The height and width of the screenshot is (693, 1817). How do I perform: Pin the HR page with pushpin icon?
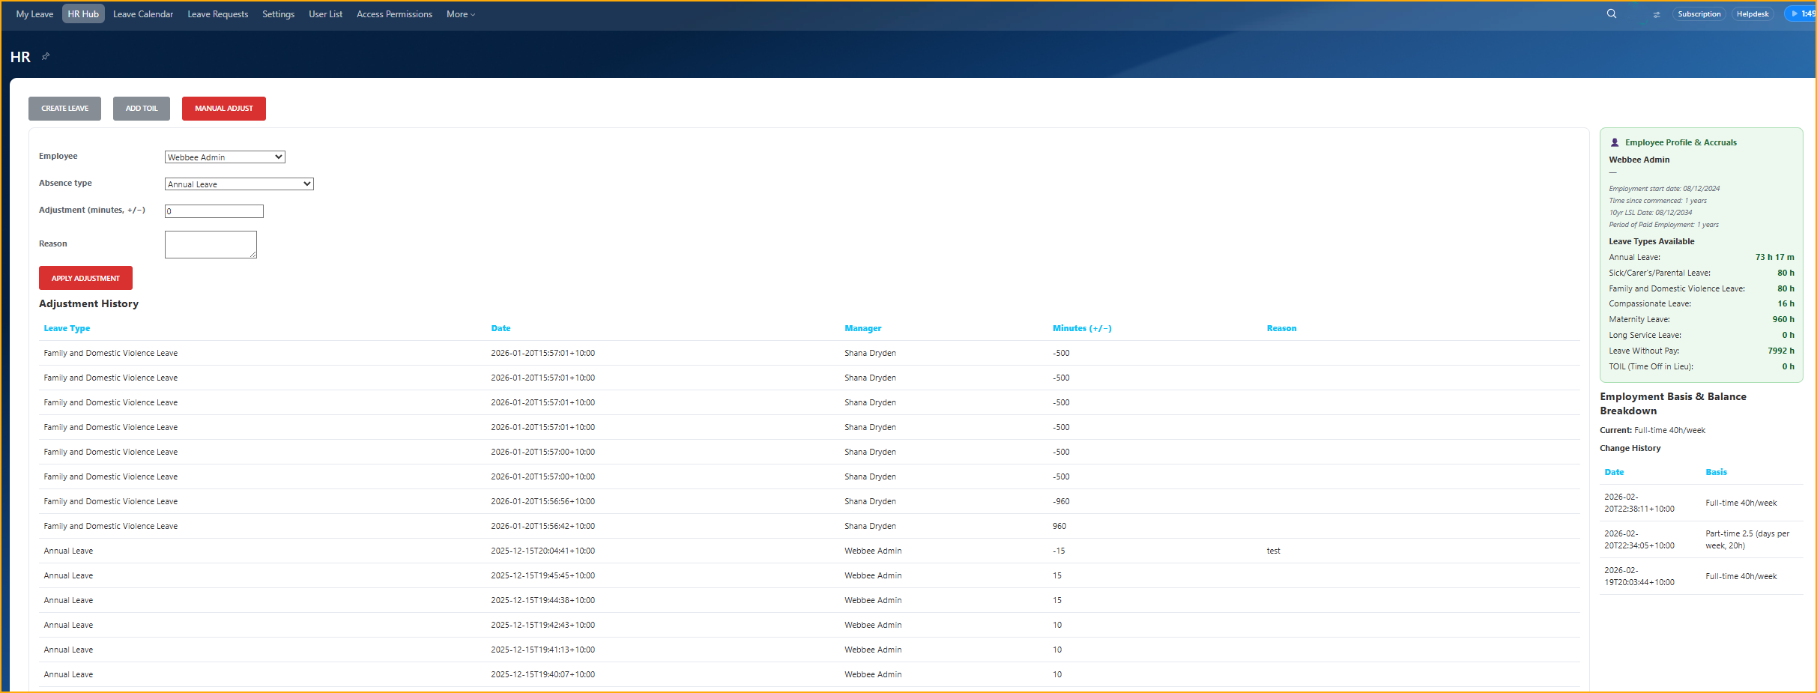[46, 56]
